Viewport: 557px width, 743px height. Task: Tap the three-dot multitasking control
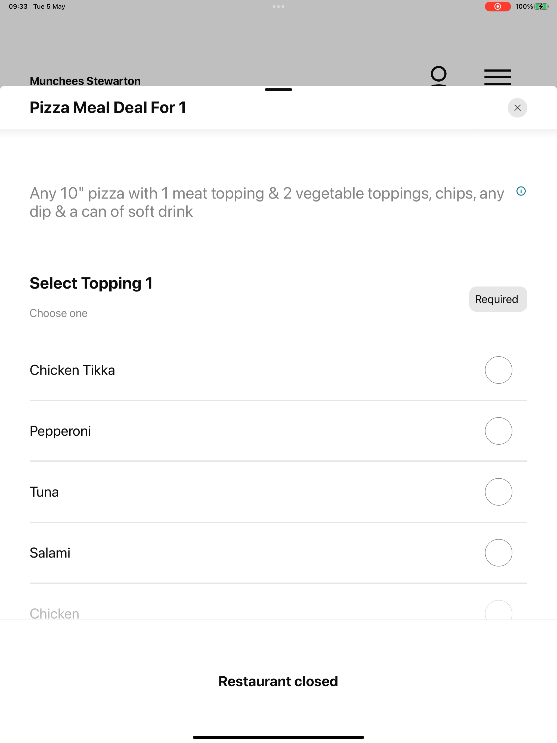pos(278,6)
